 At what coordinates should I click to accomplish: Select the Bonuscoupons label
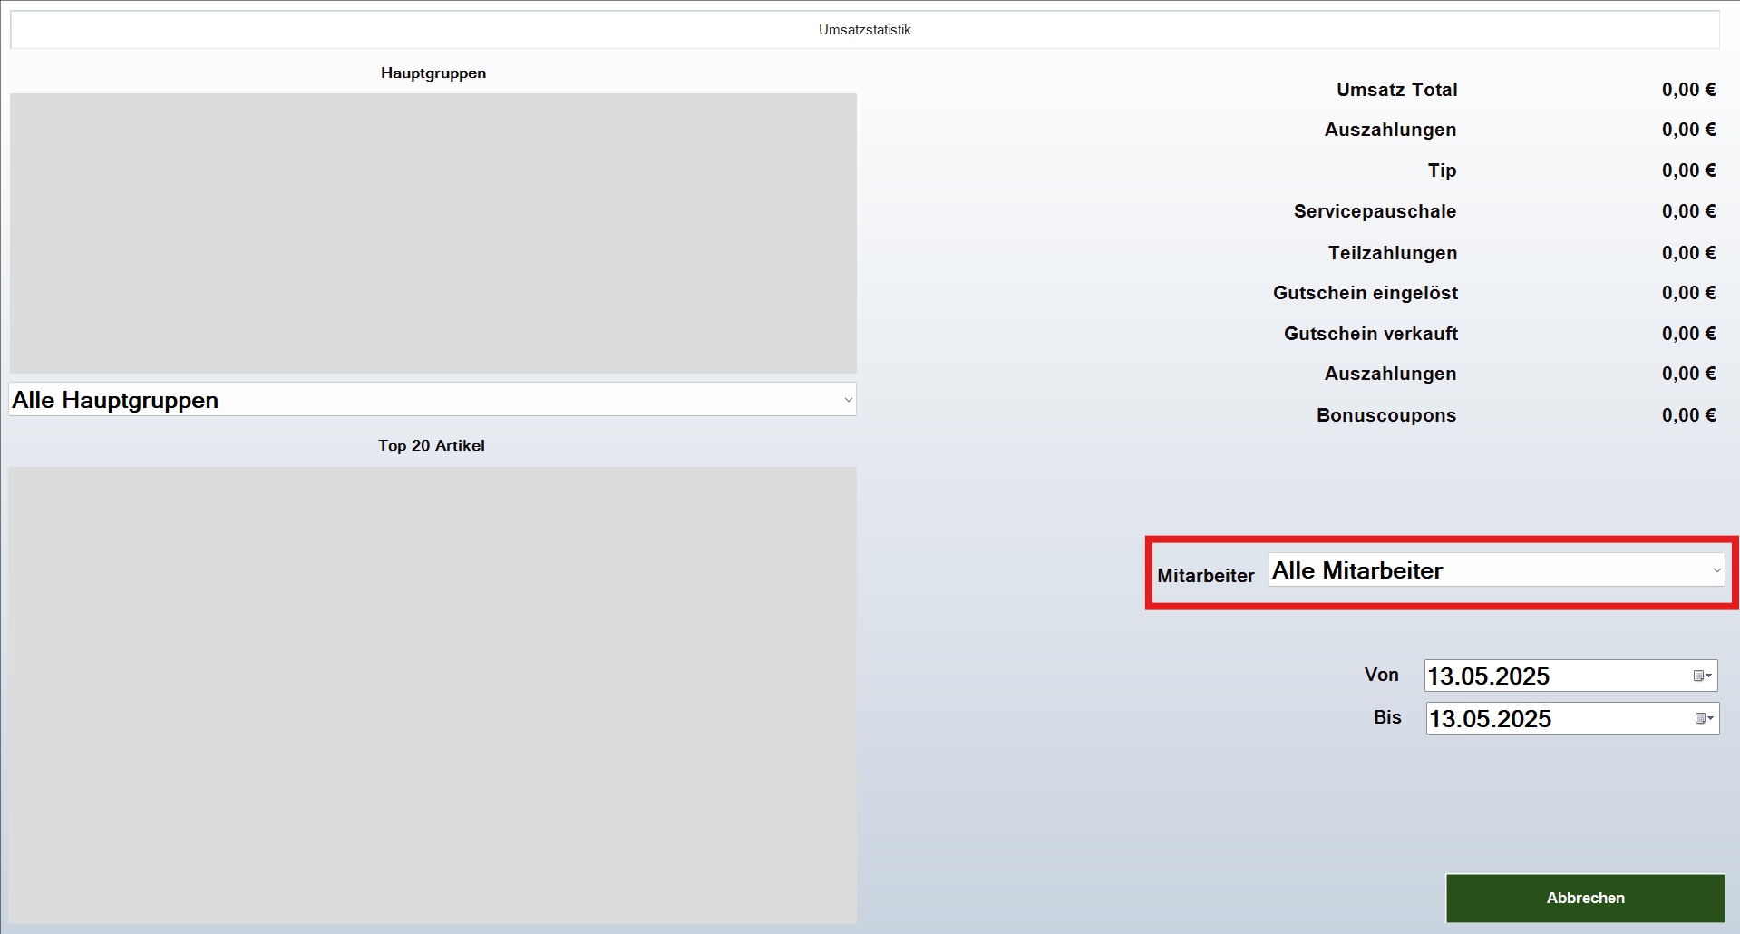pyautogui.click(x=1385, y=415)
